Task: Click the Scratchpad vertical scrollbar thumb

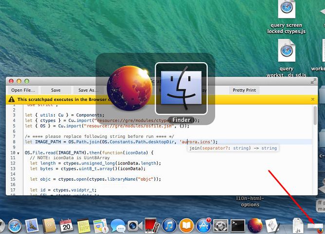Action: (315, 116)
